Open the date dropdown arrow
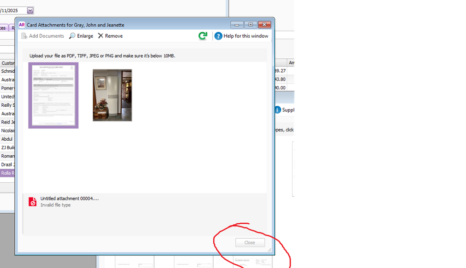Image resolution: width=466 pixels, height=268 pixels. coord(30,10)
